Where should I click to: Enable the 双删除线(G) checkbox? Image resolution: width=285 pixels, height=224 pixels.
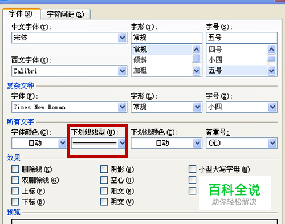click(15, 180)
